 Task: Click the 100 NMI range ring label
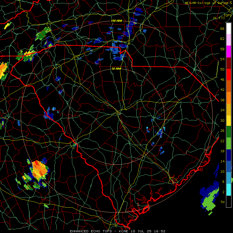(116, 21)
